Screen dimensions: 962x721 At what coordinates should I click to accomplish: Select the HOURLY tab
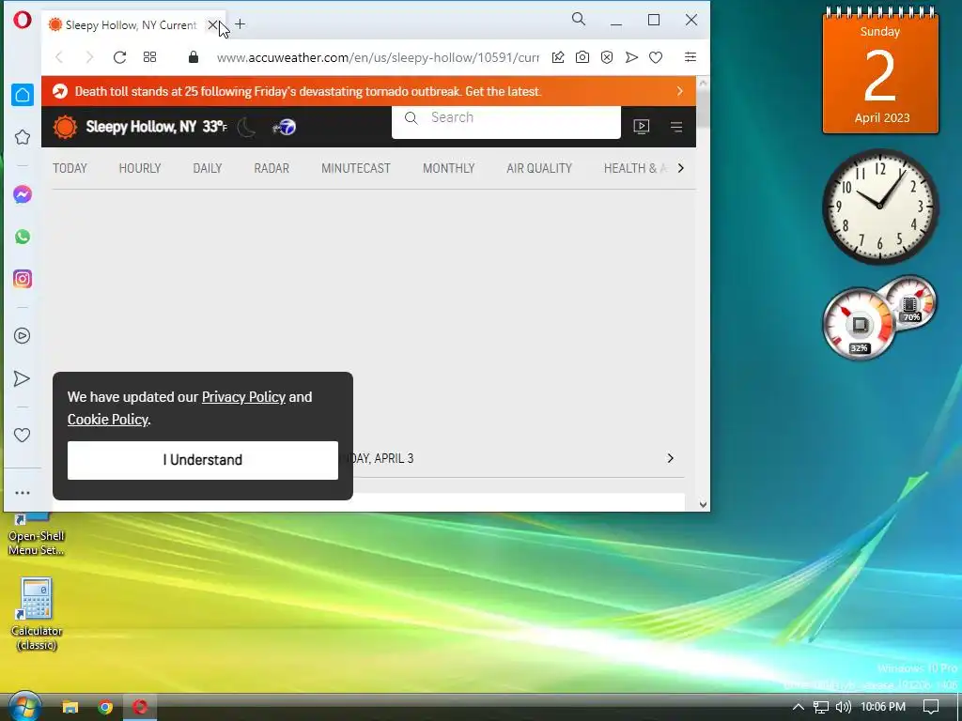(x=140, y=168)
